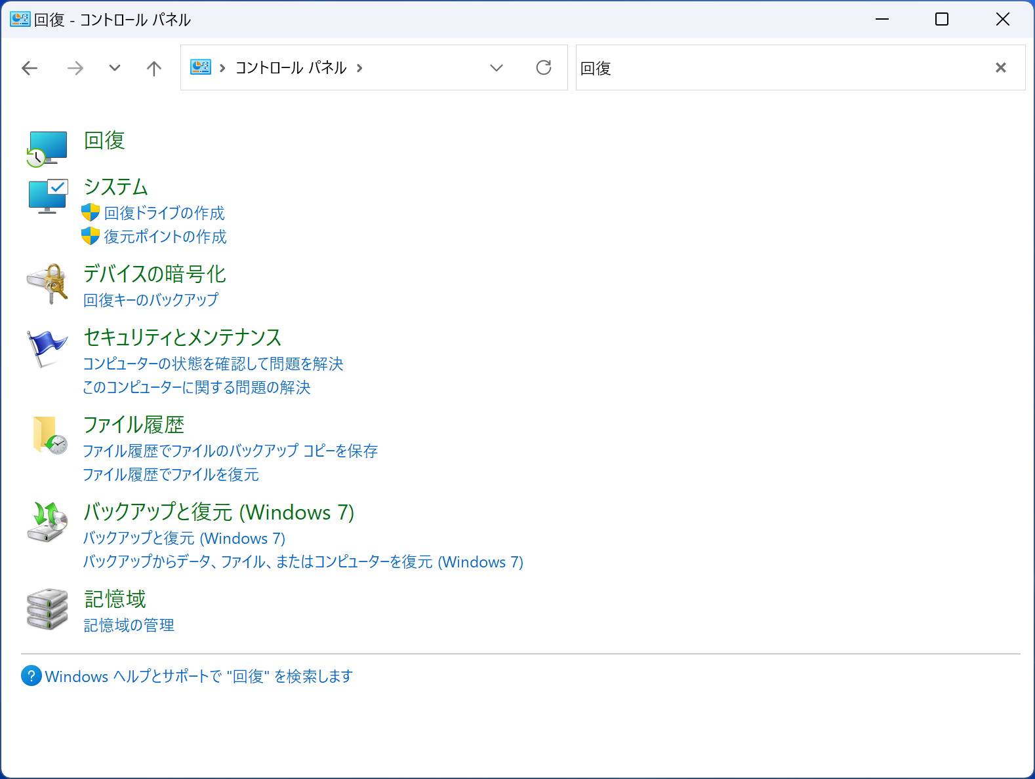Refresh the Control Panel view

click(x=544, y=67)
